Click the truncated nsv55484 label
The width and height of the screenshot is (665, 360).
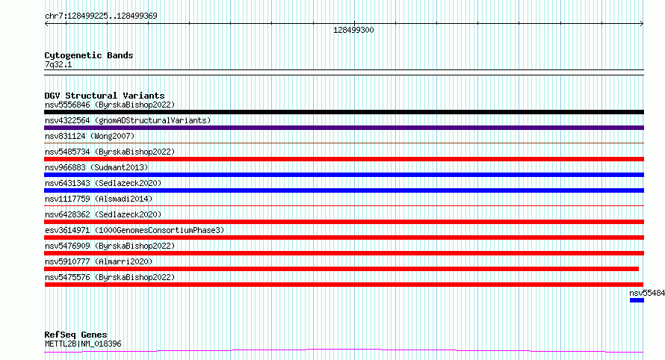[x=647, y=293]
